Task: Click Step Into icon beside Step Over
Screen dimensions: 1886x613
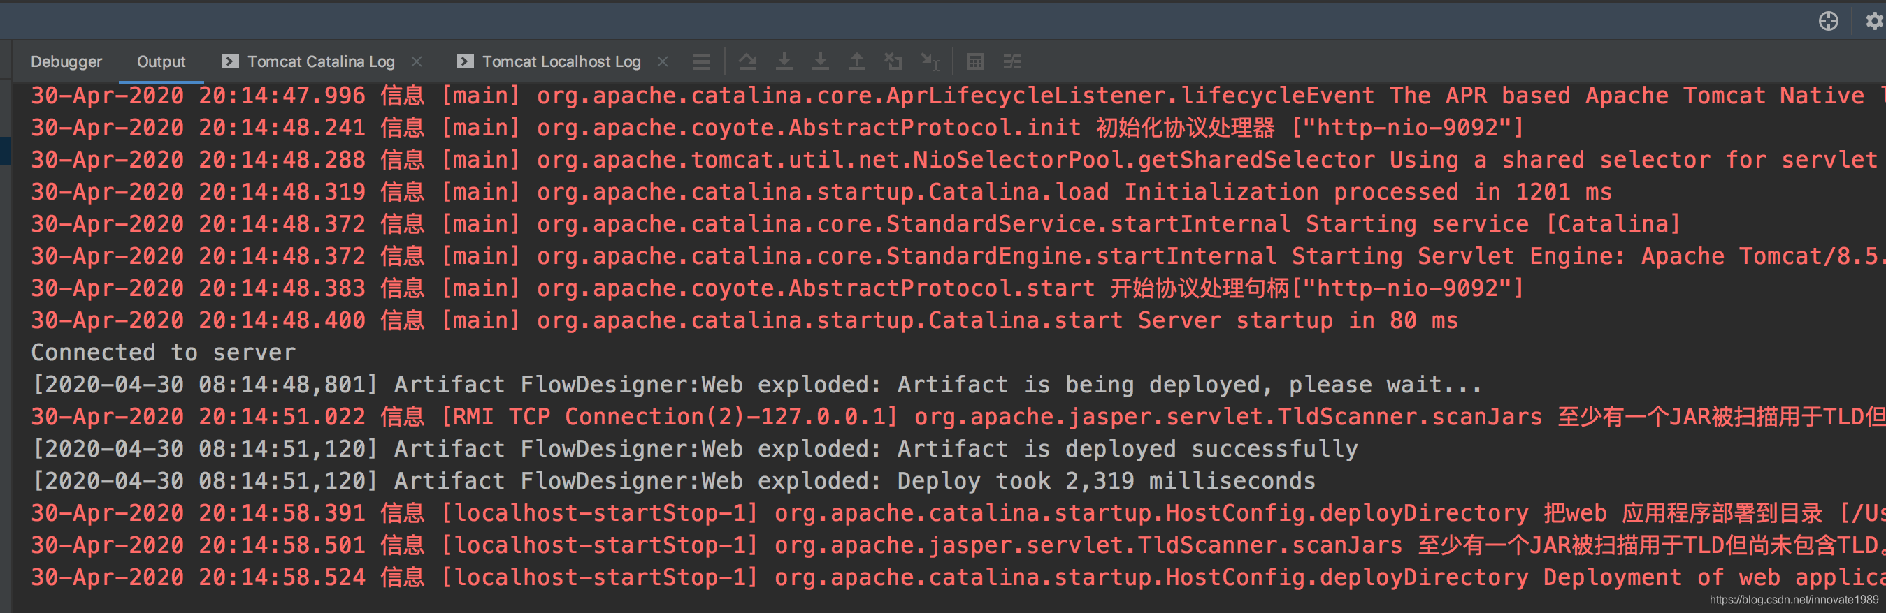Action: coord(784,61)
